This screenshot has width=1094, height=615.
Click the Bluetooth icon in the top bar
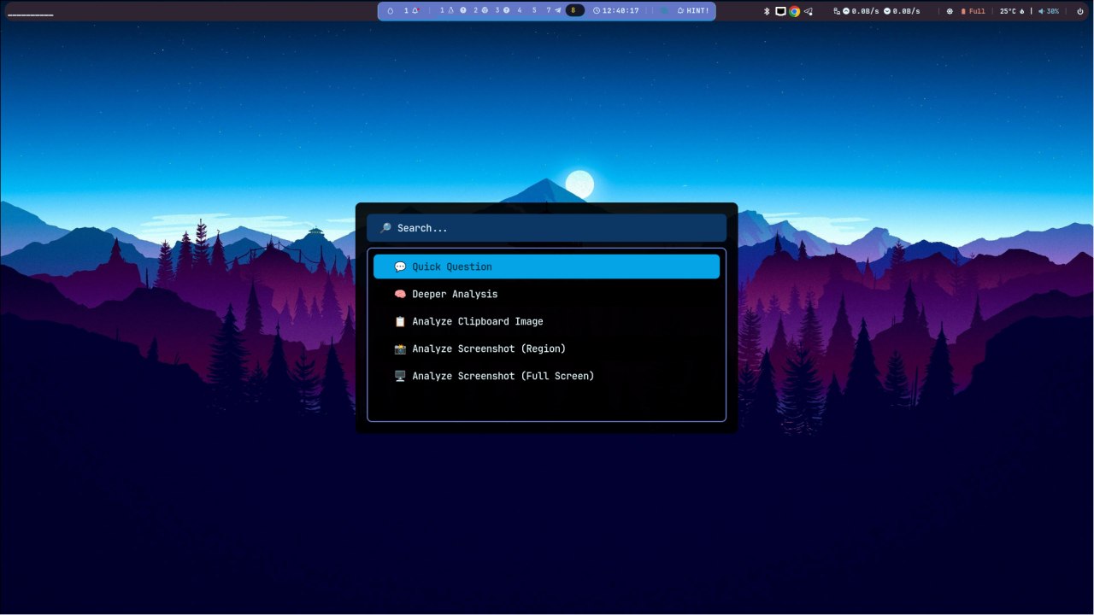point(767,11)
